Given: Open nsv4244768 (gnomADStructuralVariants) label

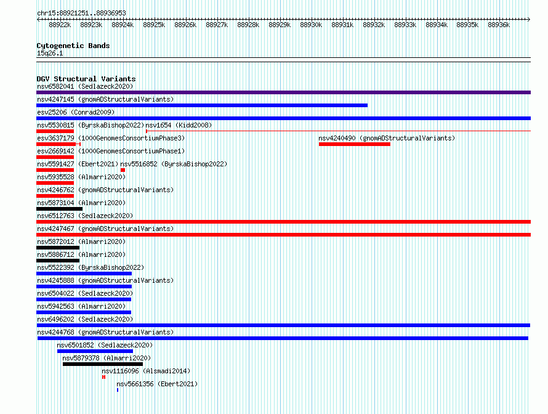Looking at the screenshot, I should click(x=105, y=332).
